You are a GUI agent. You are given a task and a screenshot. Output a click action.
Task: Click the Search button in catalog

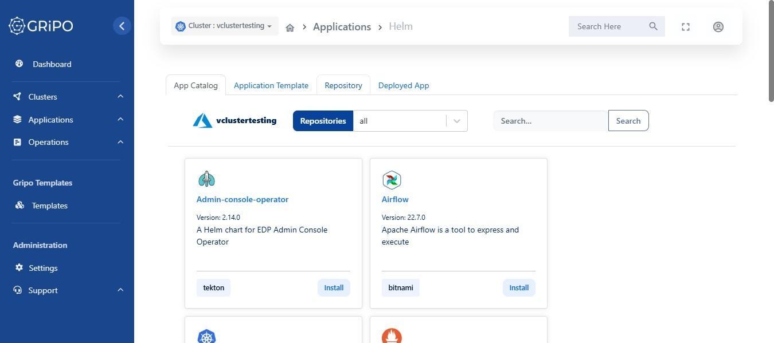click(628, 121)
